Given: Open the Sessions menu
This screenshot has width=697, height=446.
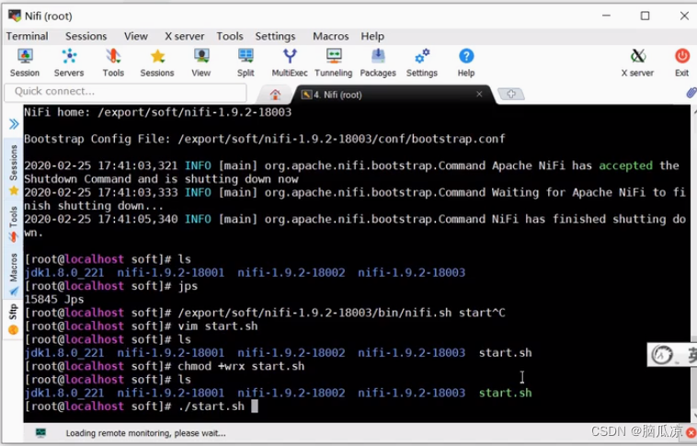Looking at the screenshot, I should [86, 36].
